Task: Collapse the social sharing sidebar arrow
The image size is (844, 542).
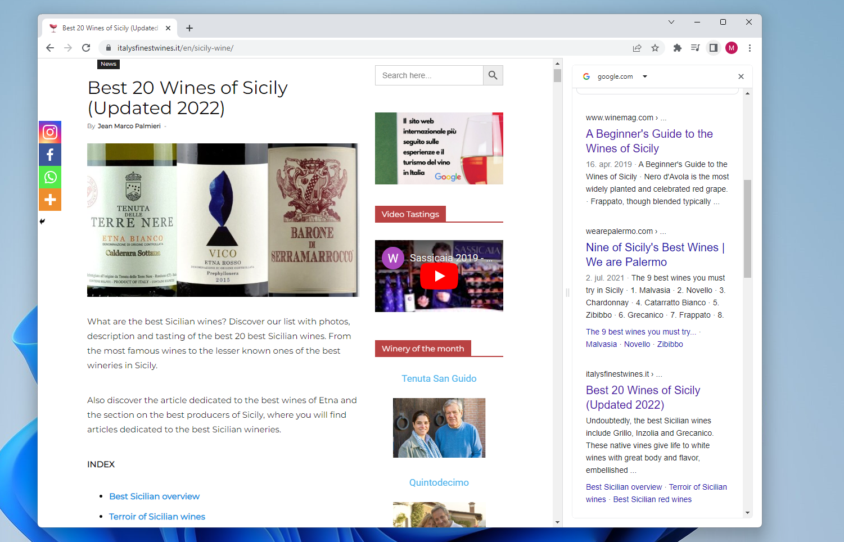Action: [x=42, y=221]
